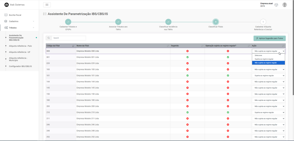This screenshot has width=294, height=141.
Task: Click step 5 Cadastrar Alíquota Referência circle
Action: (263, 22)
